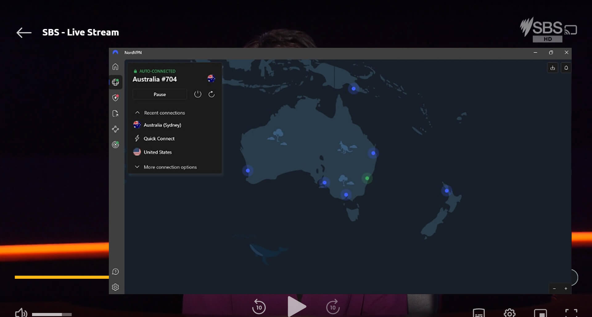Viewport: 592px width, 317px height.
Task: Open the NordVPN notifications bell icon
Action: [x=566, y=68]
